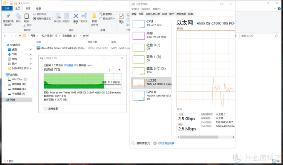The height and width of the screenshot is (165, 283).
Task: Click the search 'ceshi' input box
Action: (x=259, y=36)
